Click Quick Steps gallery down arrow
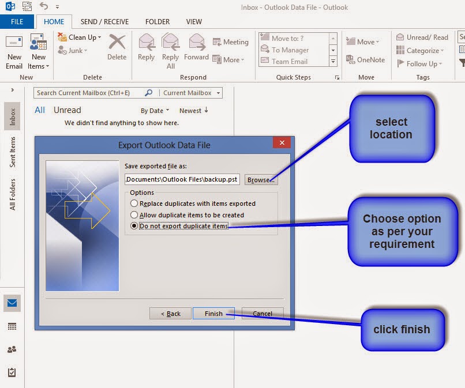This screenshot has width=465, height=388. pos(333,50)
